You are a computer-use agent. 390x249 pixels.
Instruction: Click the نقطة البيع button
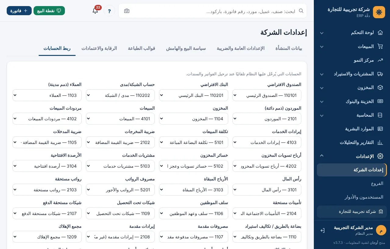(49, 11)
